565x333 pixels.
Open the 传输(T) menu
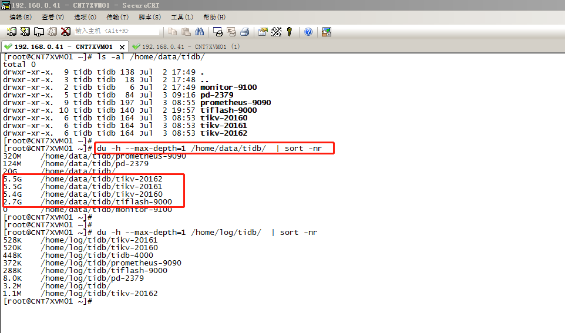(117, 17)
